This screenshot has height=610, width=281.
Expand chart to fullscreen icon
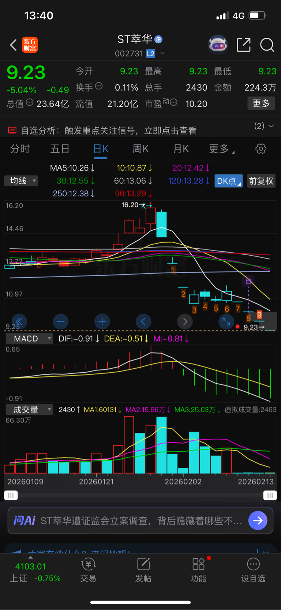pos(226,322)
